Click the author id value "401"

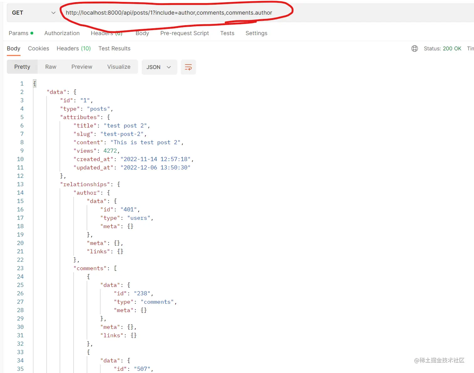pos(129,209)
